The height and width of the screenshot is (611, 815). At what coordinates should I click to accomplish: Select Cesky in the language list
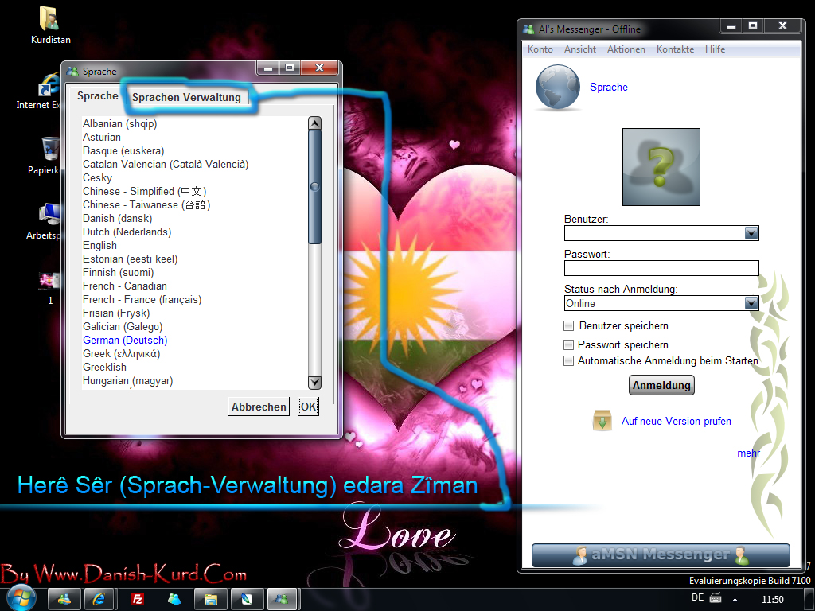97,177
